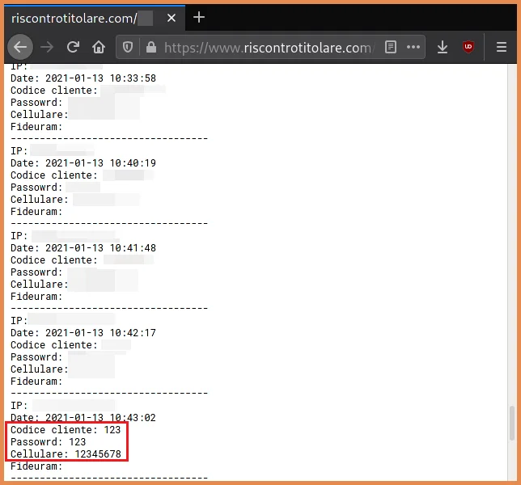Viewport: 521px width, 485px height.
Task: Click the text 'Date: 2021-01-13 10:33:58'
Action: (83, 78)
